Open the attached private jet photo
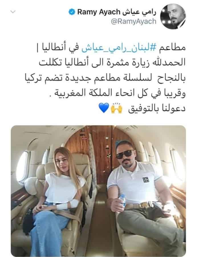 tap(98, 191)
